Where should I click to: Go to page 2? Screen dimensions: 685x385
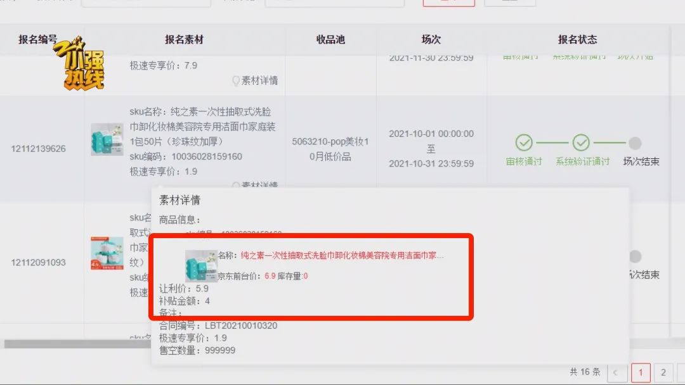point(663,372)
